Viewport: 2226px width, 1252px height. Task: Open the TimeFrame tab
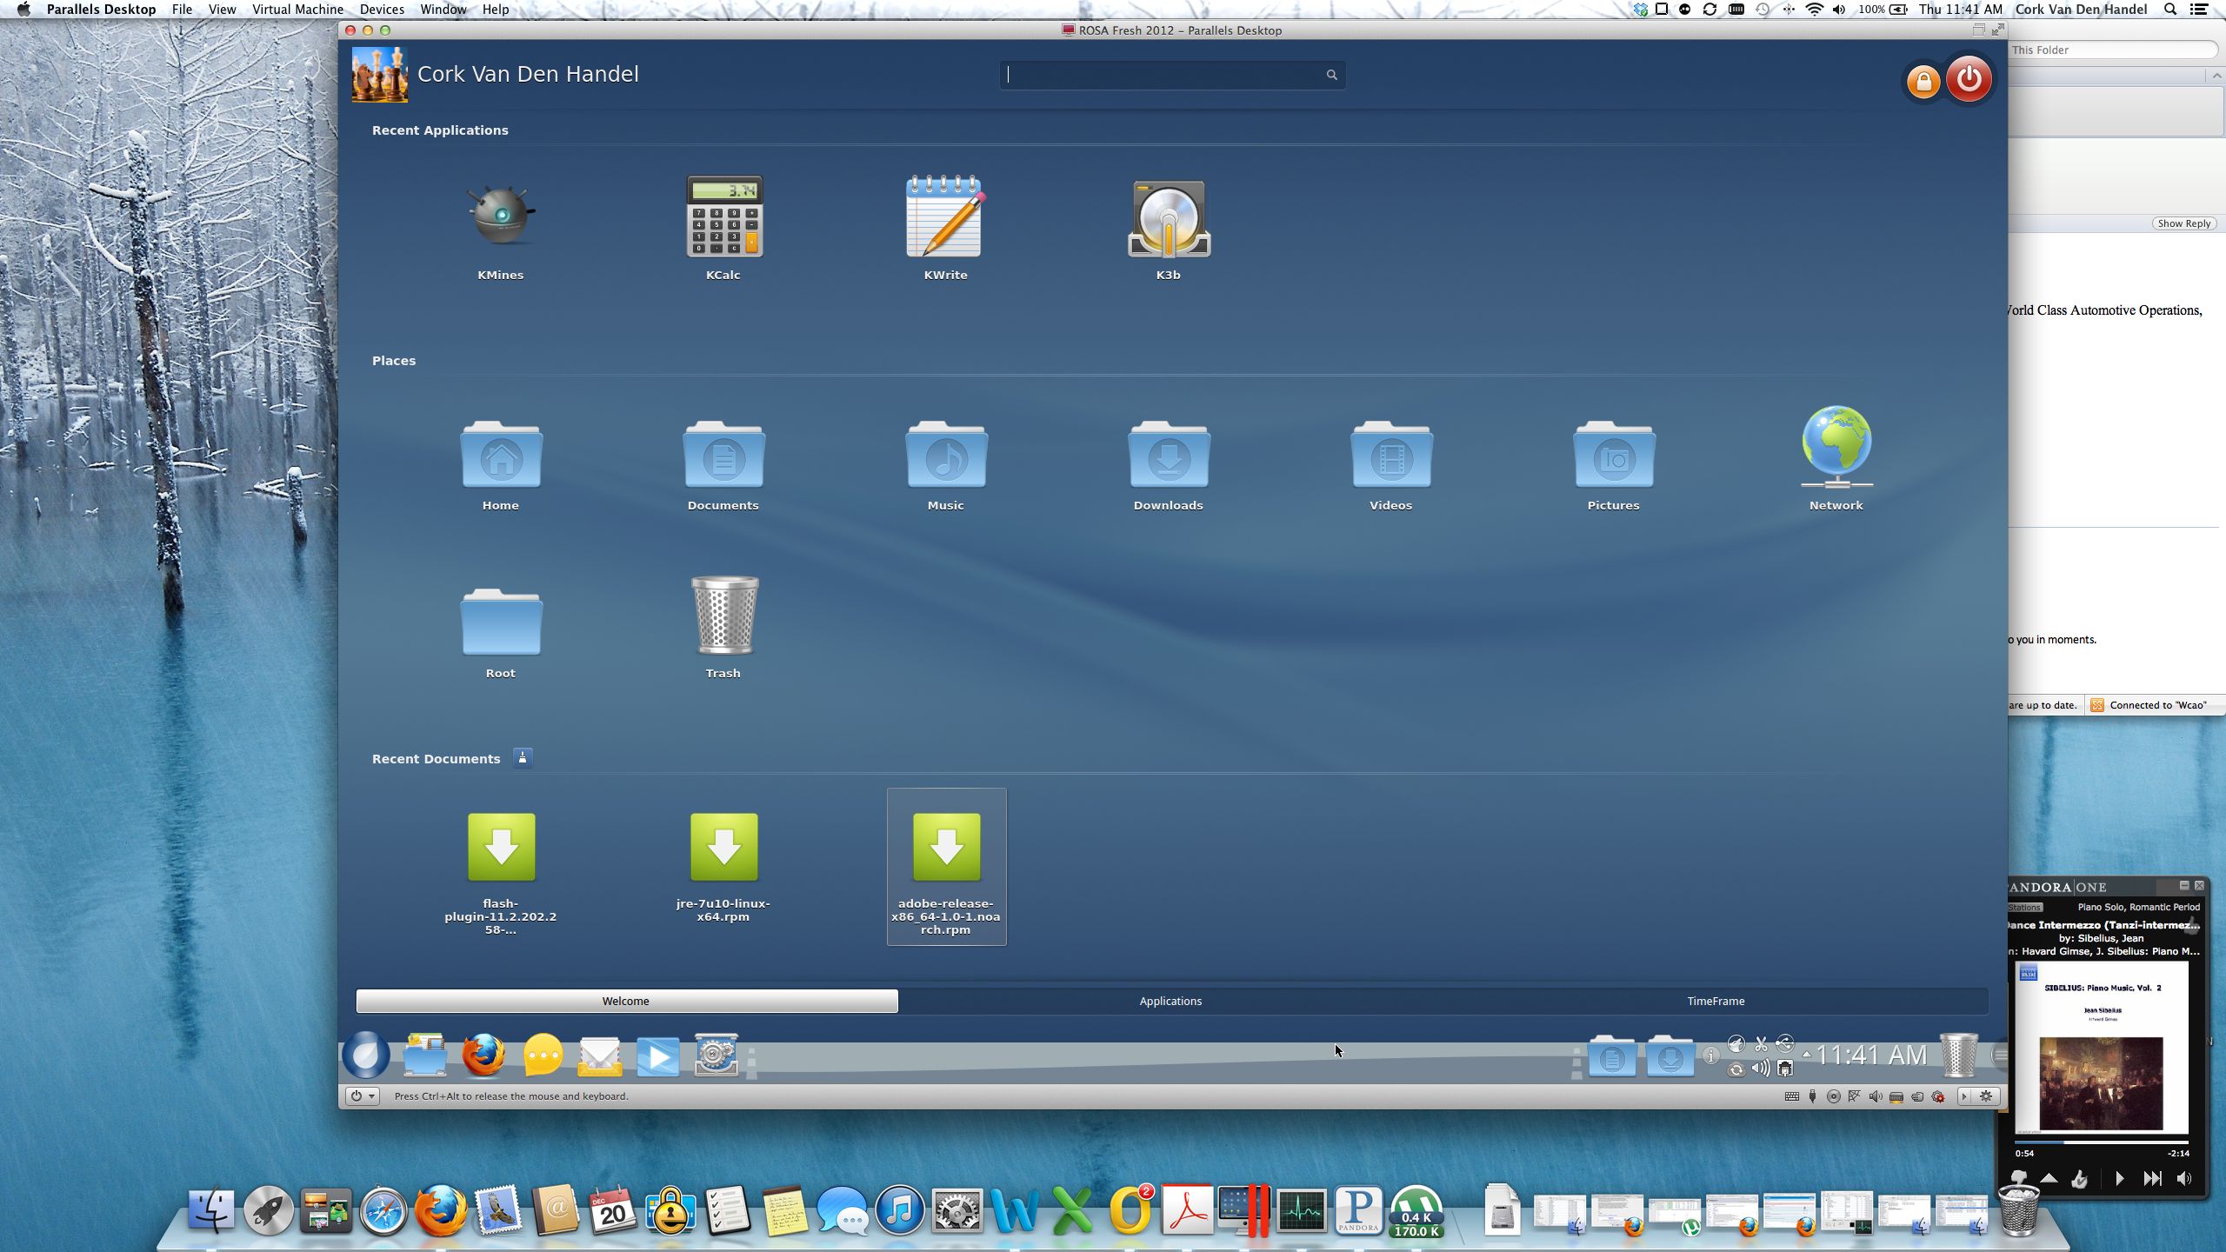pyautogui.click(x=1716, y=1002)
